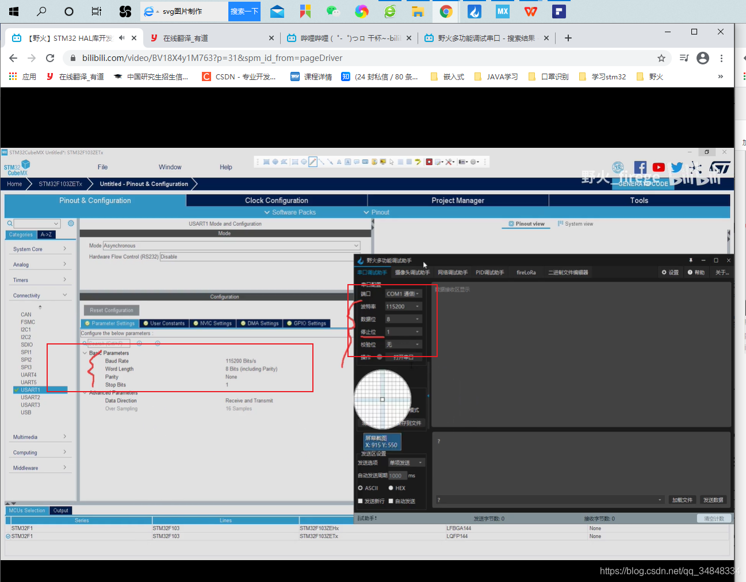
Task: Open 波特率 115200 baud dropdown
Action: coord(403,307)
